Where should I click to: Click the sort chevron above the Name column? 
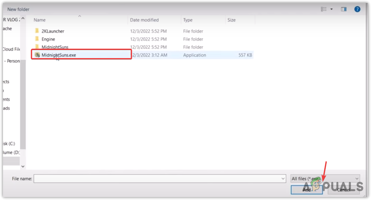click(x=79, y=16)
